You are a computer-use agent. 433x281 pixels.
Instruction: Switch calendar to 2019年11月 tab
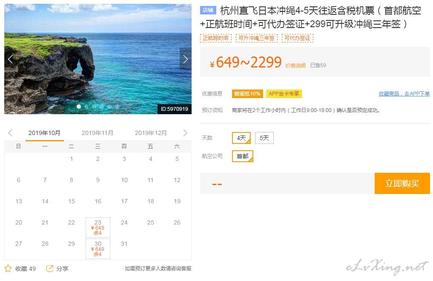point(98,133)
